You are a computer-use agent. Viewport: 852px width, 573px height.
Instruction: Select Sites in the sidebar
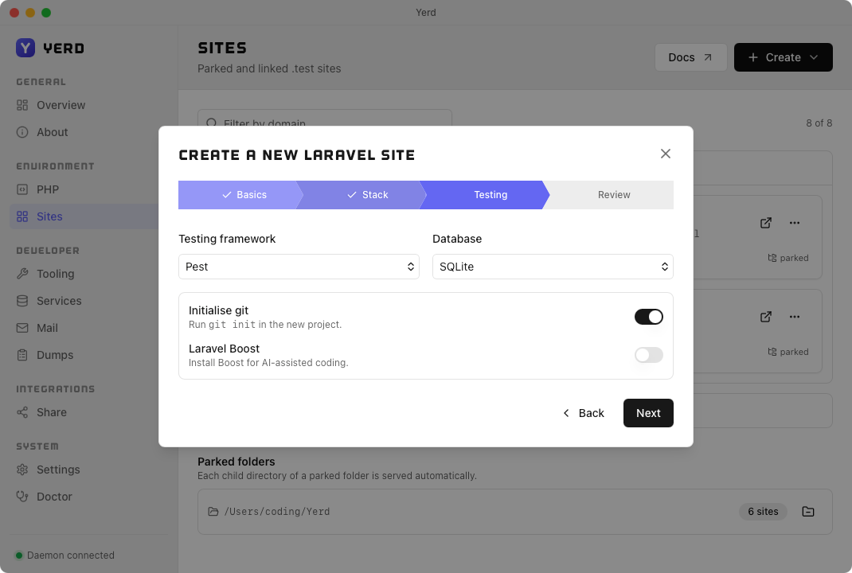[84, 216]
